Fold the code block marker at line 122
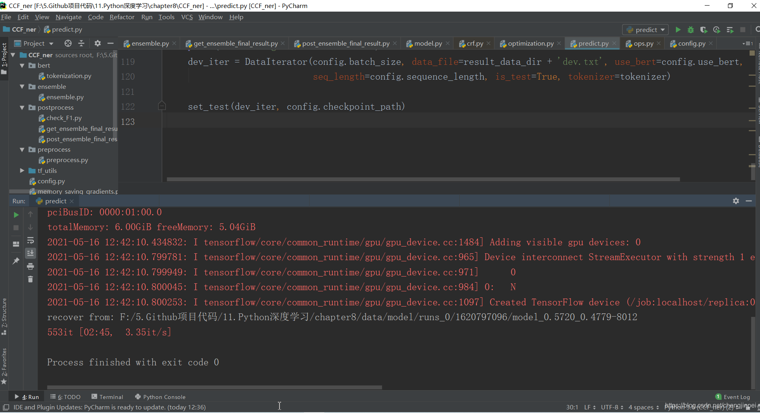This screenshot has width=760, height=413. click(x=162, y=106)
